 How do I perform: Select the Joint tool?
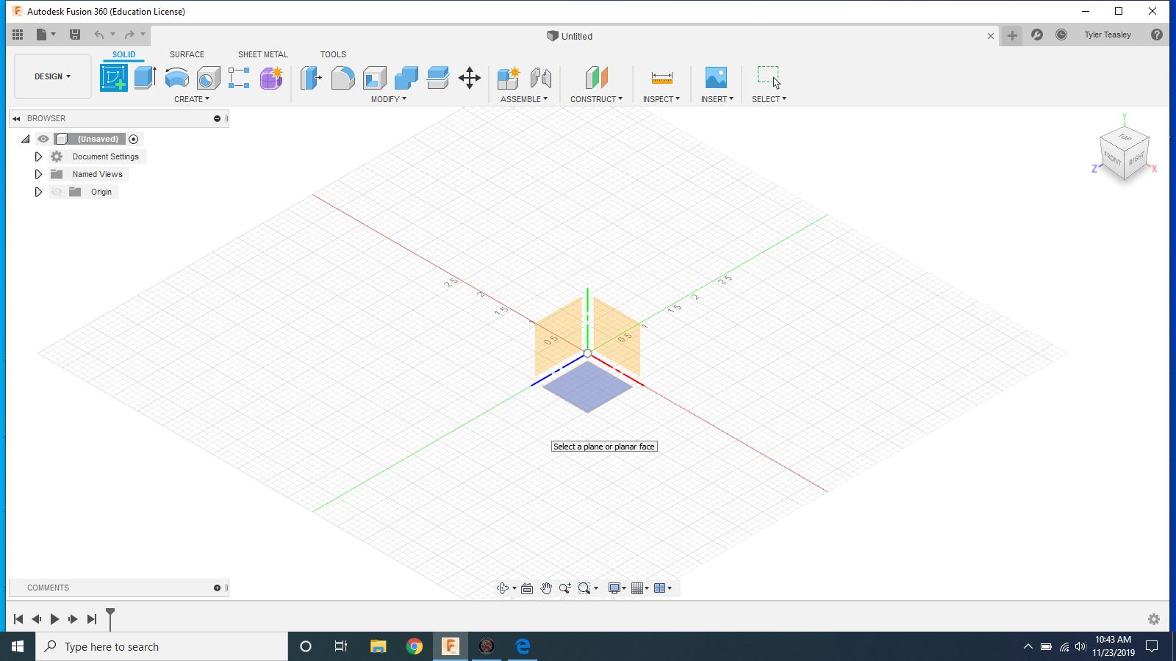pyautogui.click(x=540, y=77)
